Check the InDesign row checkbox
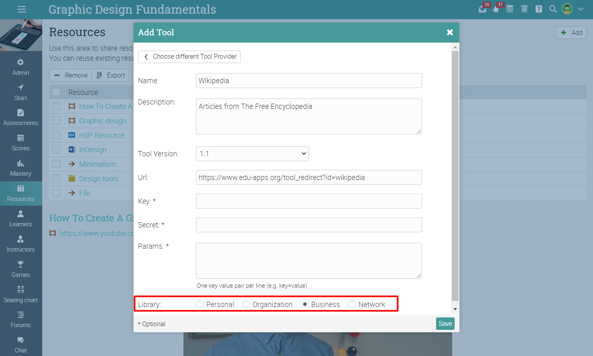This screenshot has width=593, height=356. [x=56, y=149]
